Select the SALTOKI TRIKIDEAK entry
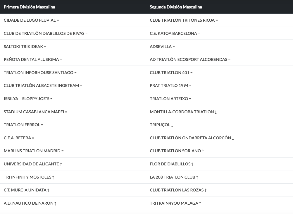Screen dimensions: 293x214 pos(25,47)
